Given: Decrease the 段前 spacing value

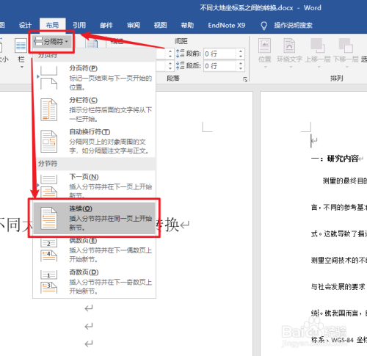Looking at the screenshot, I should pos(241,57).
